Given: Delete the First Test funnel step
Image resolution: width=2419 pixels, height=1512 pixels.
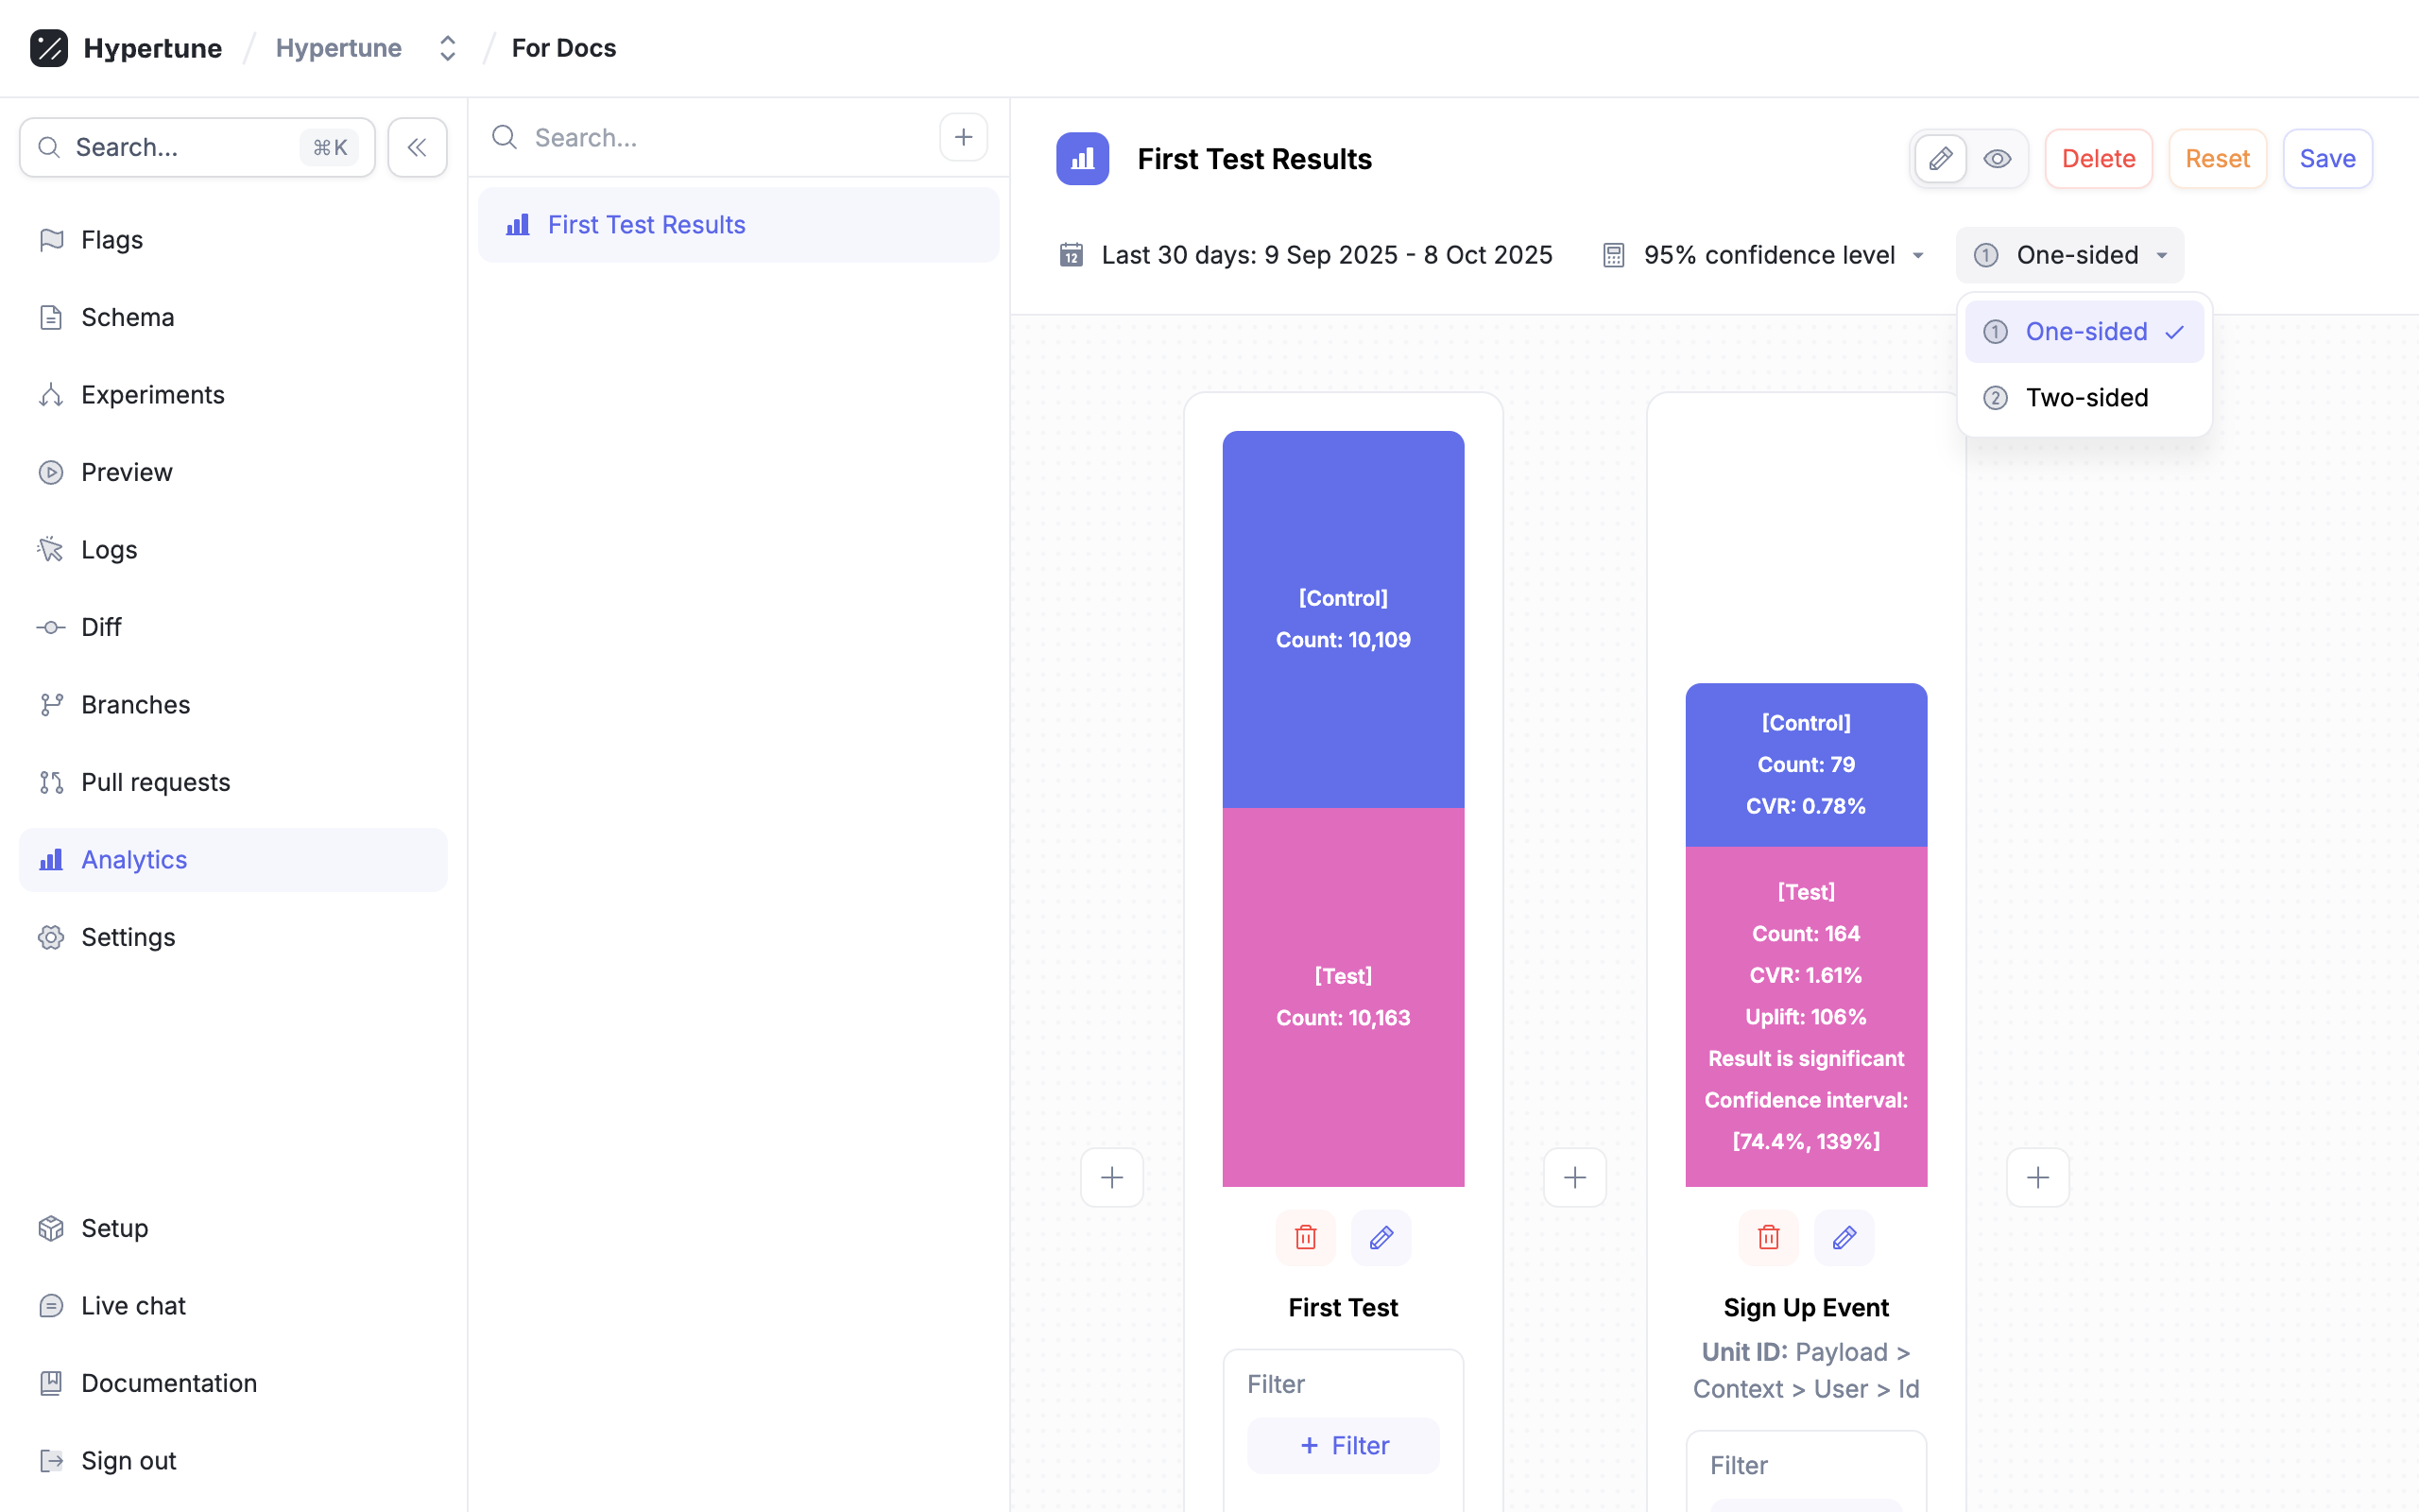Looking at the screenshot, I should [1306, 1237].
